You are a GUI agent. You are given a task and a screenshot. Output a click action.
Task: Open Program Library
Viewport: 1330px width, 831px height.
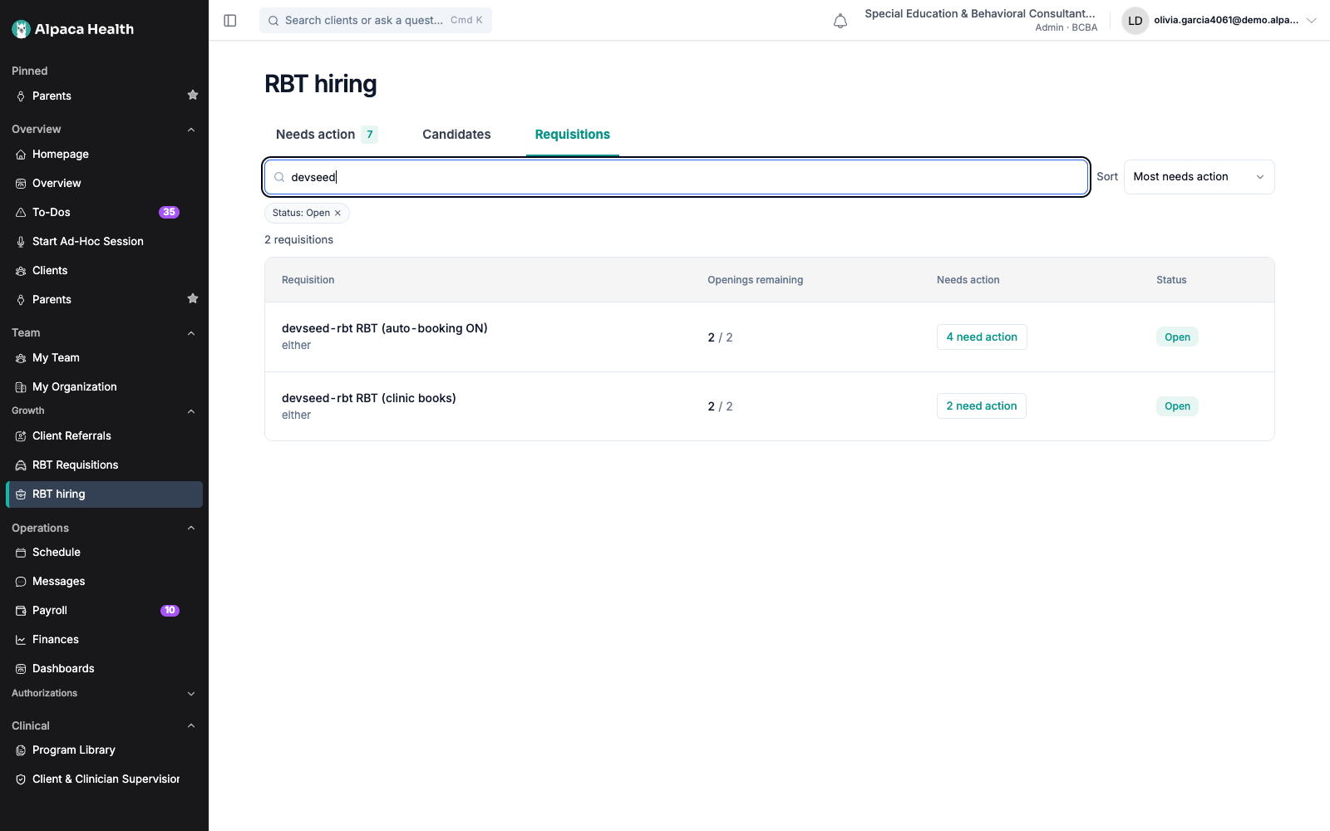point(104,750)
